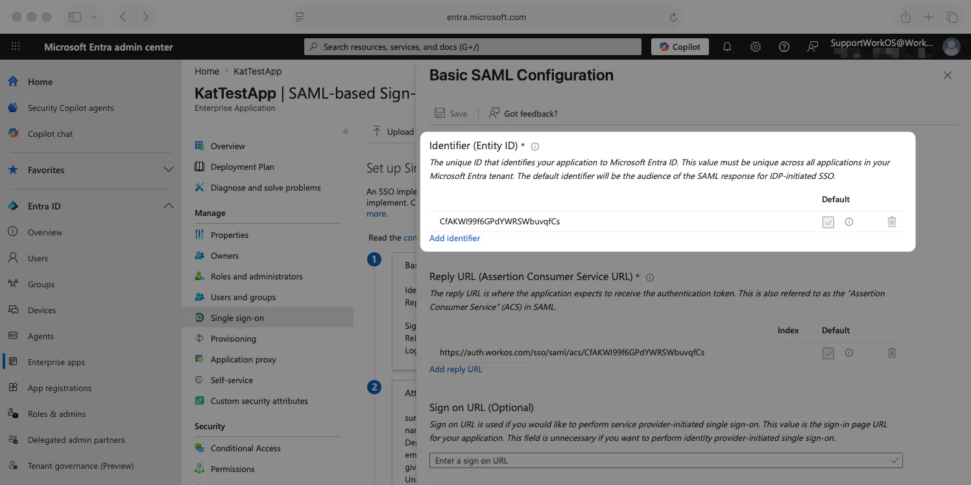This screenshot has height=485, width=971.
Task: Delete the CfAKWI99f6GPdYWRSWbuvqfCs identifier
Action: tap(892, 222)
